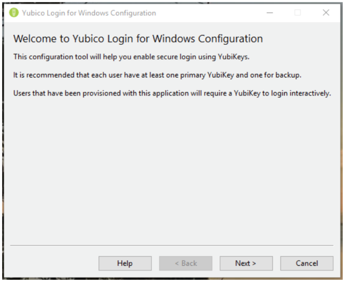This screenshot has width=345, height=282.
Task: Click the desktop strip right of the window
Action: [343, 144]
